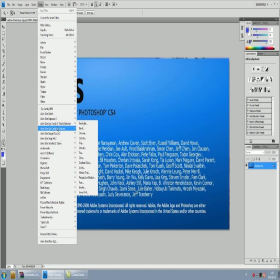
Task: Click the zoom percentage field in status bar
Action: [9, 266]
